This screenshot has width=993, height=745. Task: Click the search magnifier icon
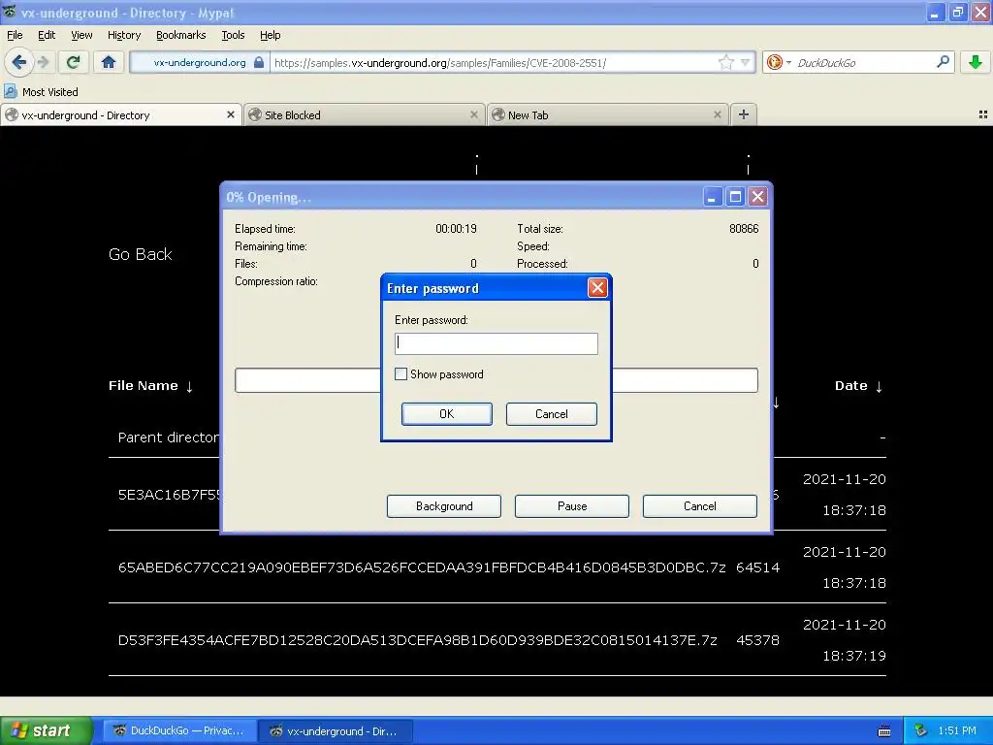point(943,61)
